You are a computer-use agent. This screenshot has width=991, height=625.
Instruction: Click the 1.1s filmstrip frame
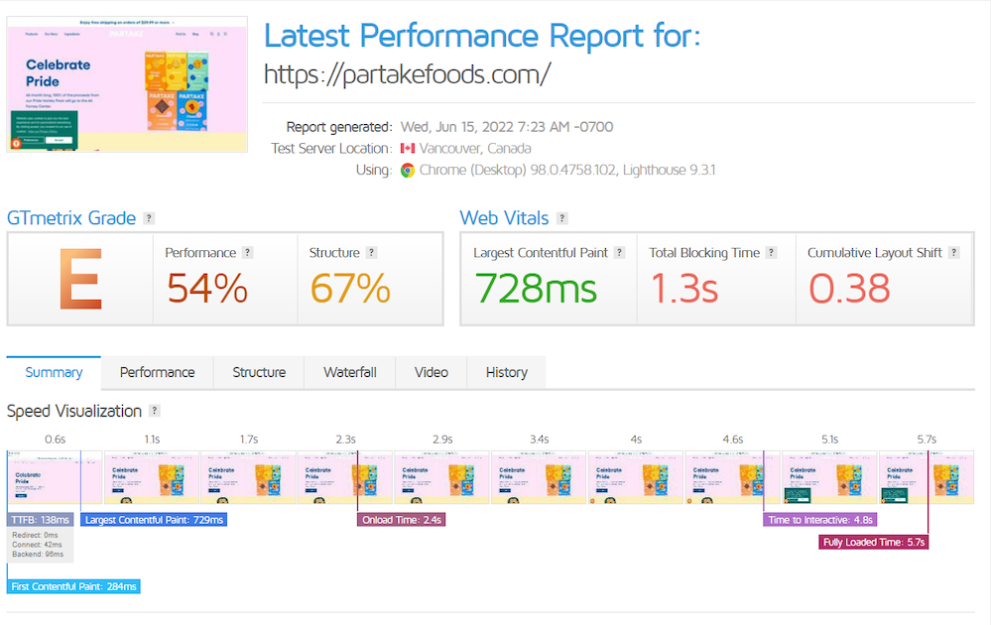[152, 477]
